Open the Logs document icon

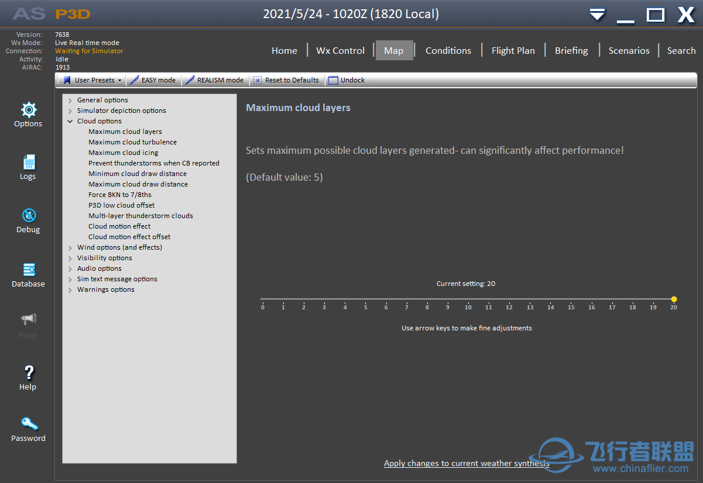[28, 163]
